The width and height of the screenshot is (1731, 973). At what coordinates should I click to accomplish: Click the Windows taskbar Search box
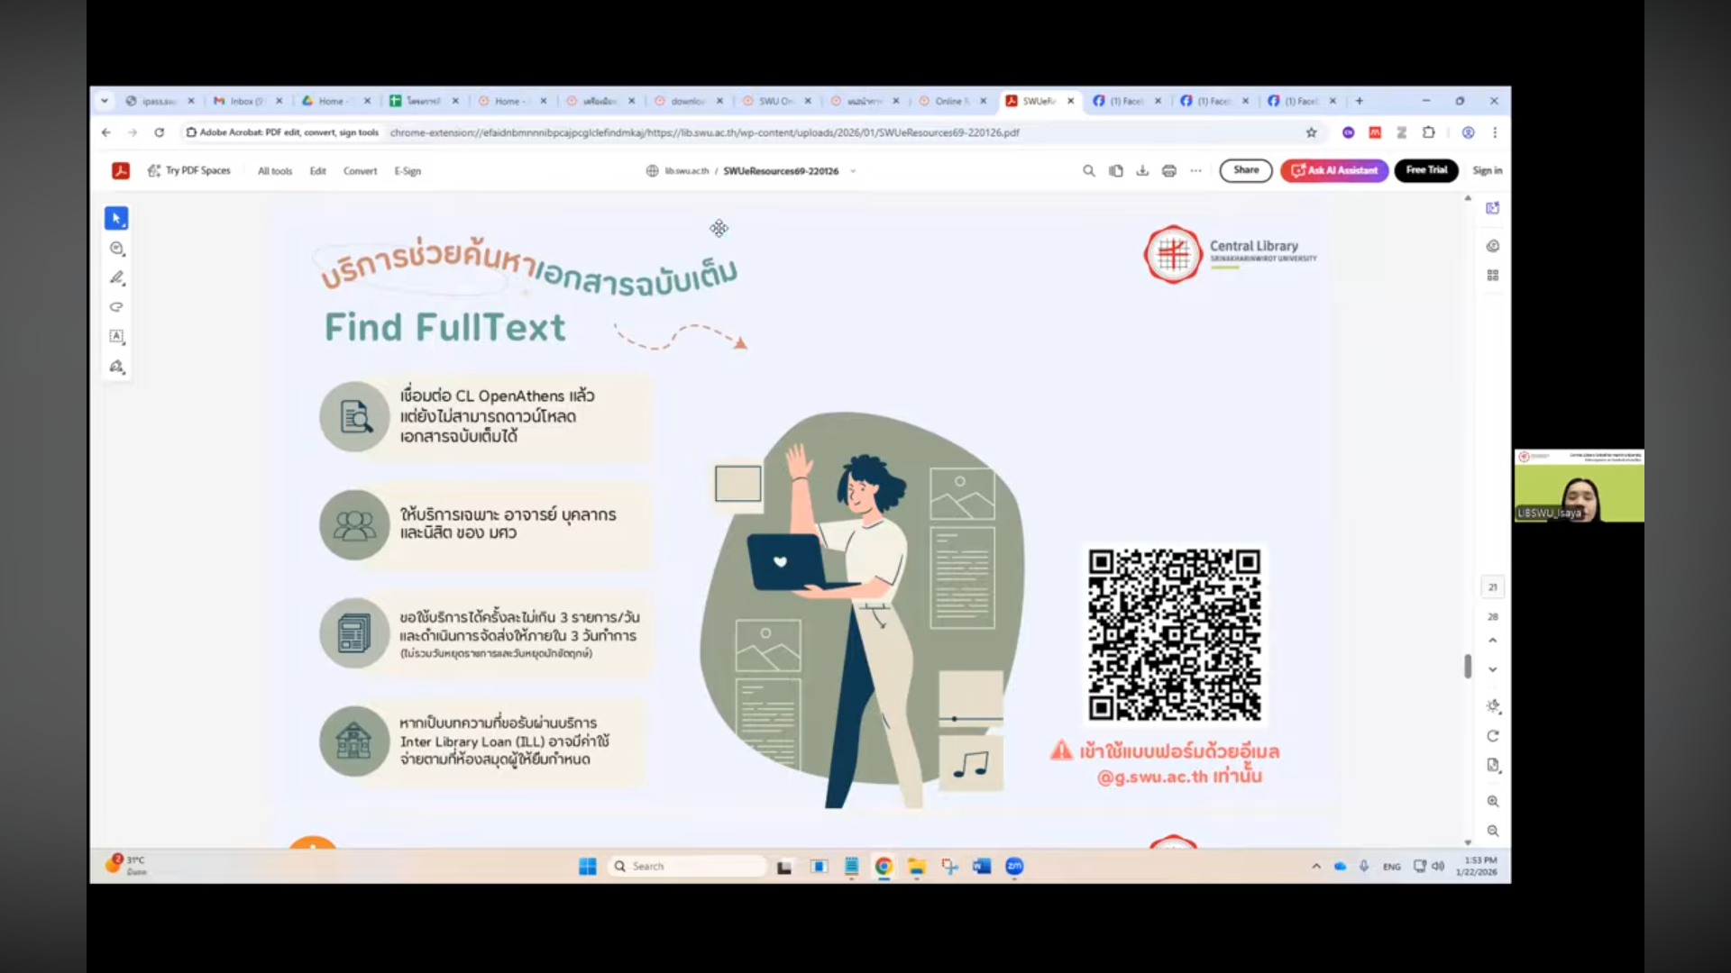pos(688,867)
